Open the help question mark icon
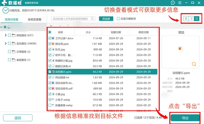204x124 pixels. pos(173,3)
